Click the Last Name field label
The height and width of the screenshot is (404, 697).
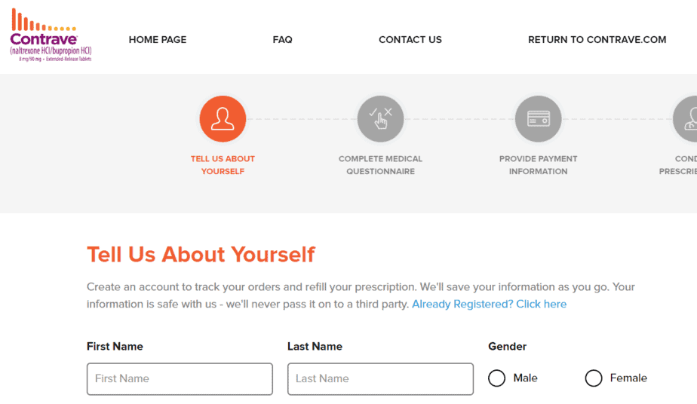pyautogui.click(x=315, y=347)
